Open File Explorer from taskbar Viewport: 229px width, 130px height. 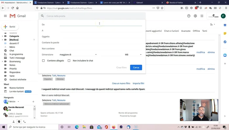pos(84,127)
